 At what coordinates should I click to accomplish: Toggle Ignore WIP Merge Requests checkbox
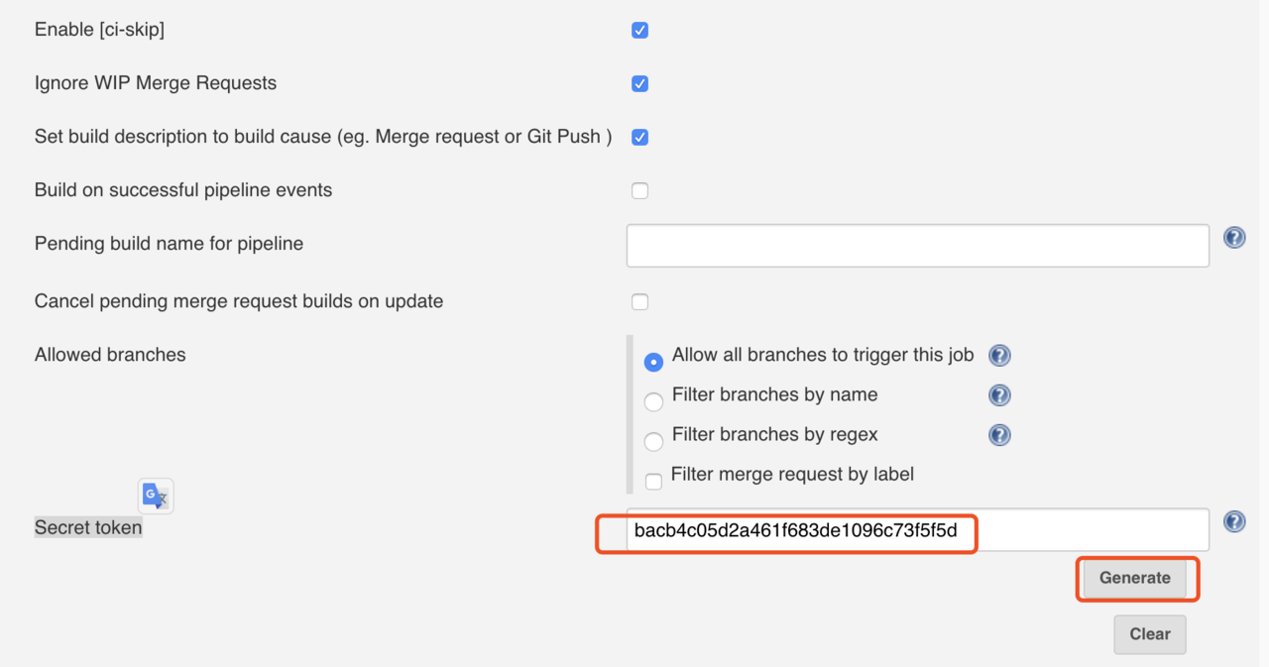tap(640, 84)
